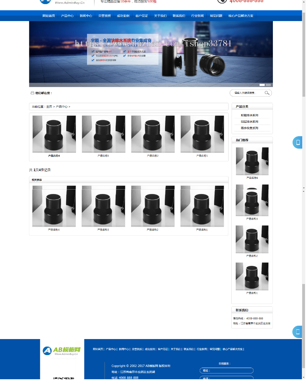Open 成功案例 in the top navigation
This screenshot has height=384, width=307.
(123, 16)
